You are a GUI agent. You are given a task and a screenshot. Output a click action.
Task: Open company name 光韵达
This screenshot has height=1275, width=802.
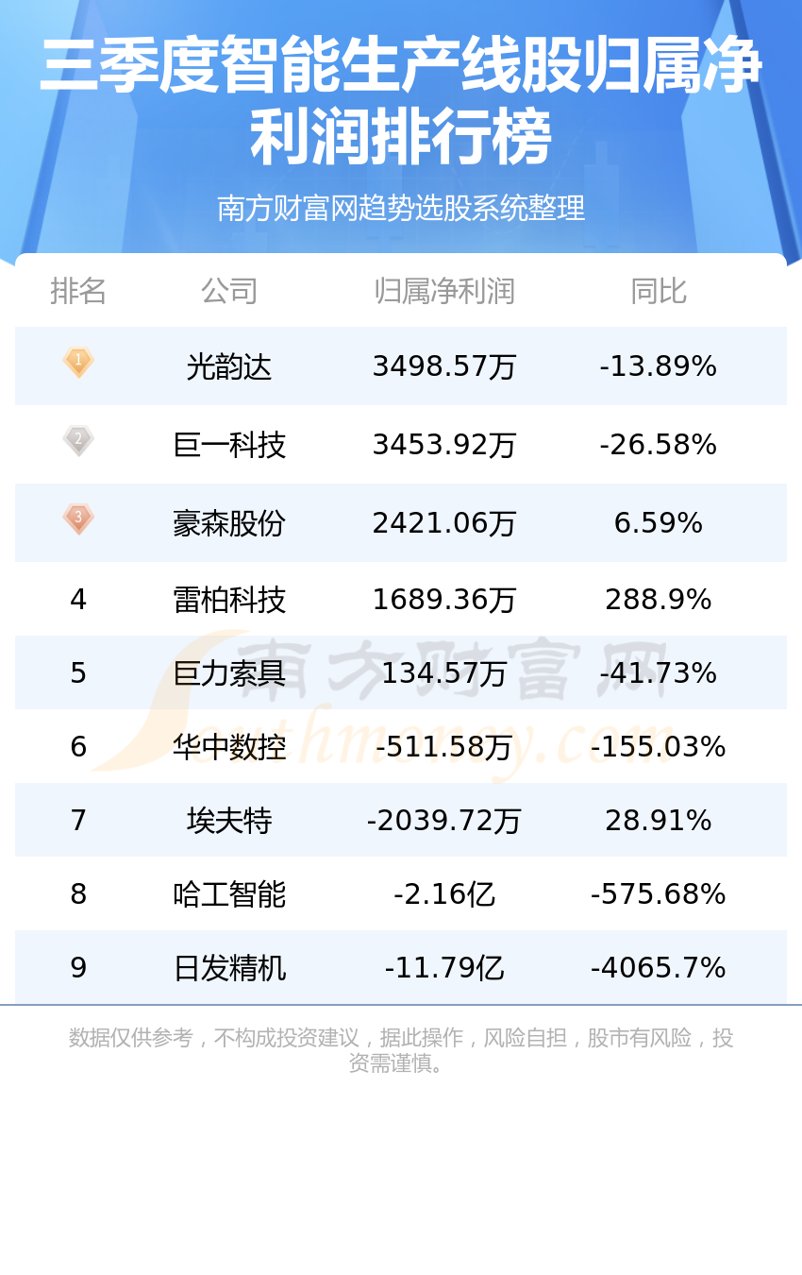pos(229,366)
